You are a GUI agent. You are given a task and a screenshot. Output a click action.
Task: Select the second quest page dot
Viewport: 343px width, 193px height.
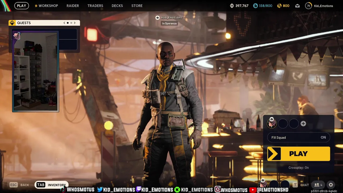tap(71, 23)
